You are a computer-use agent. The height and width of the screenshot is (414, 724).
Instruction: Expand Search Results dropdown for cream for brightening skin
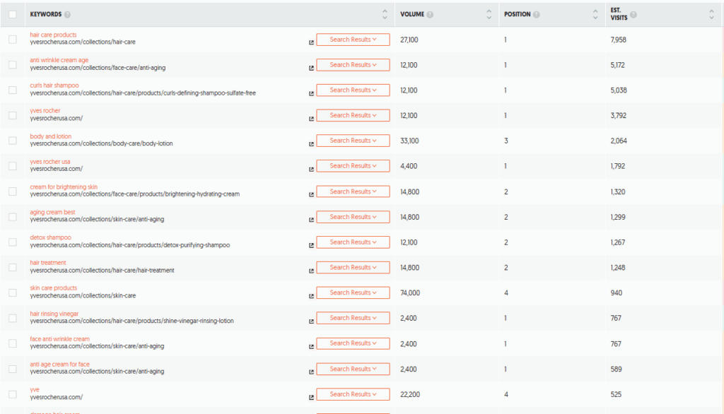click(x=353, y=191)
